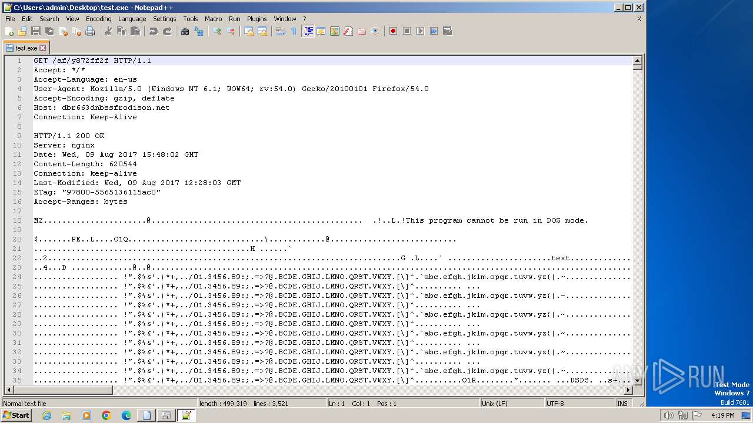The height and width of the screenshot is (423, 753).
Task: Open the Encoding menu
Action: pos(98,19)
